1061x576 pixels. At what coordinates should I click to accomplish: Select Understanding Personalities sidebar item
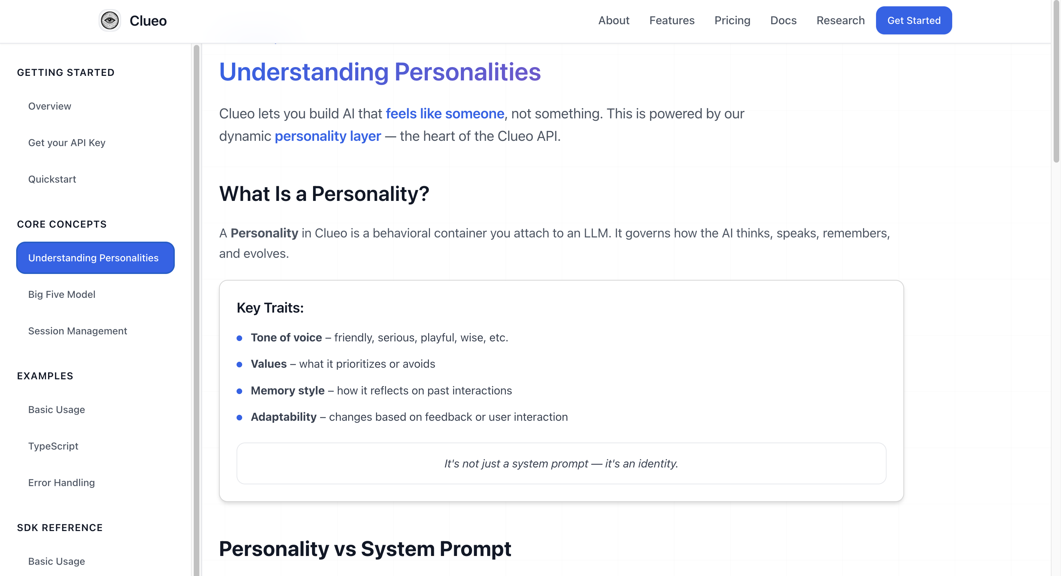point(95,258)
